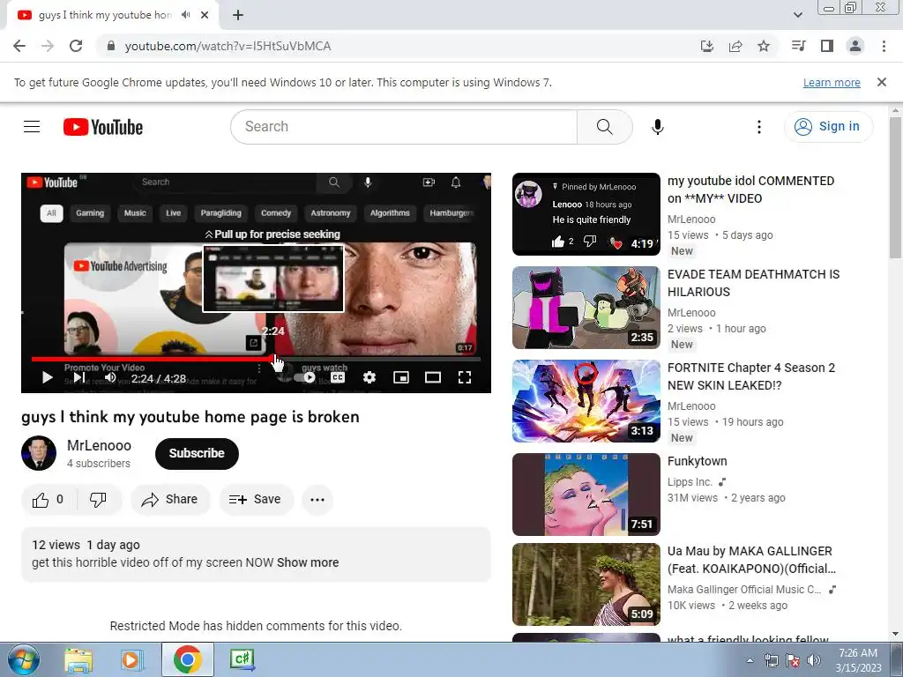The height and width of the screenshot is (677, 903).
Task: Close the current YouTube tab
Action: [205, 15]
